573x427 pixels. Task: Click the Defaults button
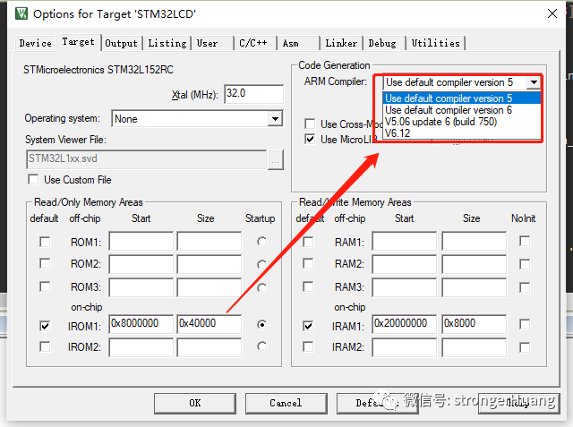tap(377, 403)
